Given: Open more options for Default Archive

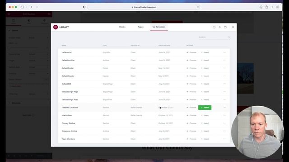Looking at the screenshot, I should [x=224, y=60].
